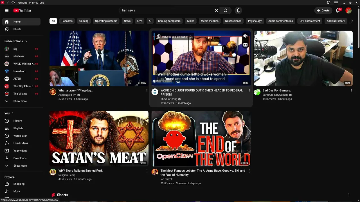Toggle captions on the preview video
The width and height of the screenshot is (360, 202).
pos(246,45)
